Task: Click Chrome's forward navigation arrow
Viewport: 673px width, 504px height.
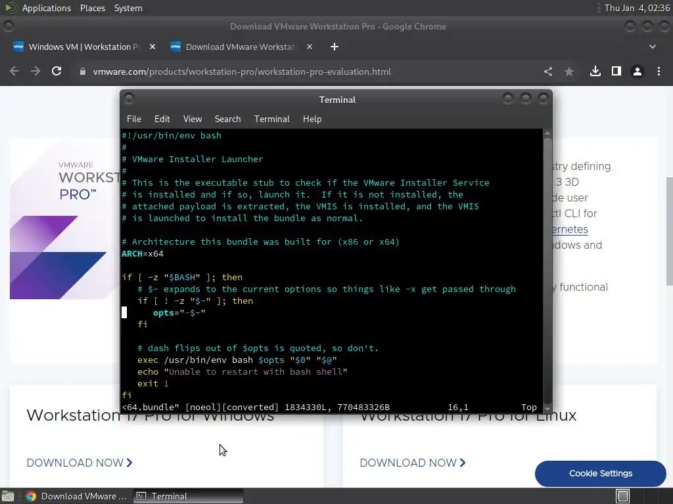Action: coord(35,71)
